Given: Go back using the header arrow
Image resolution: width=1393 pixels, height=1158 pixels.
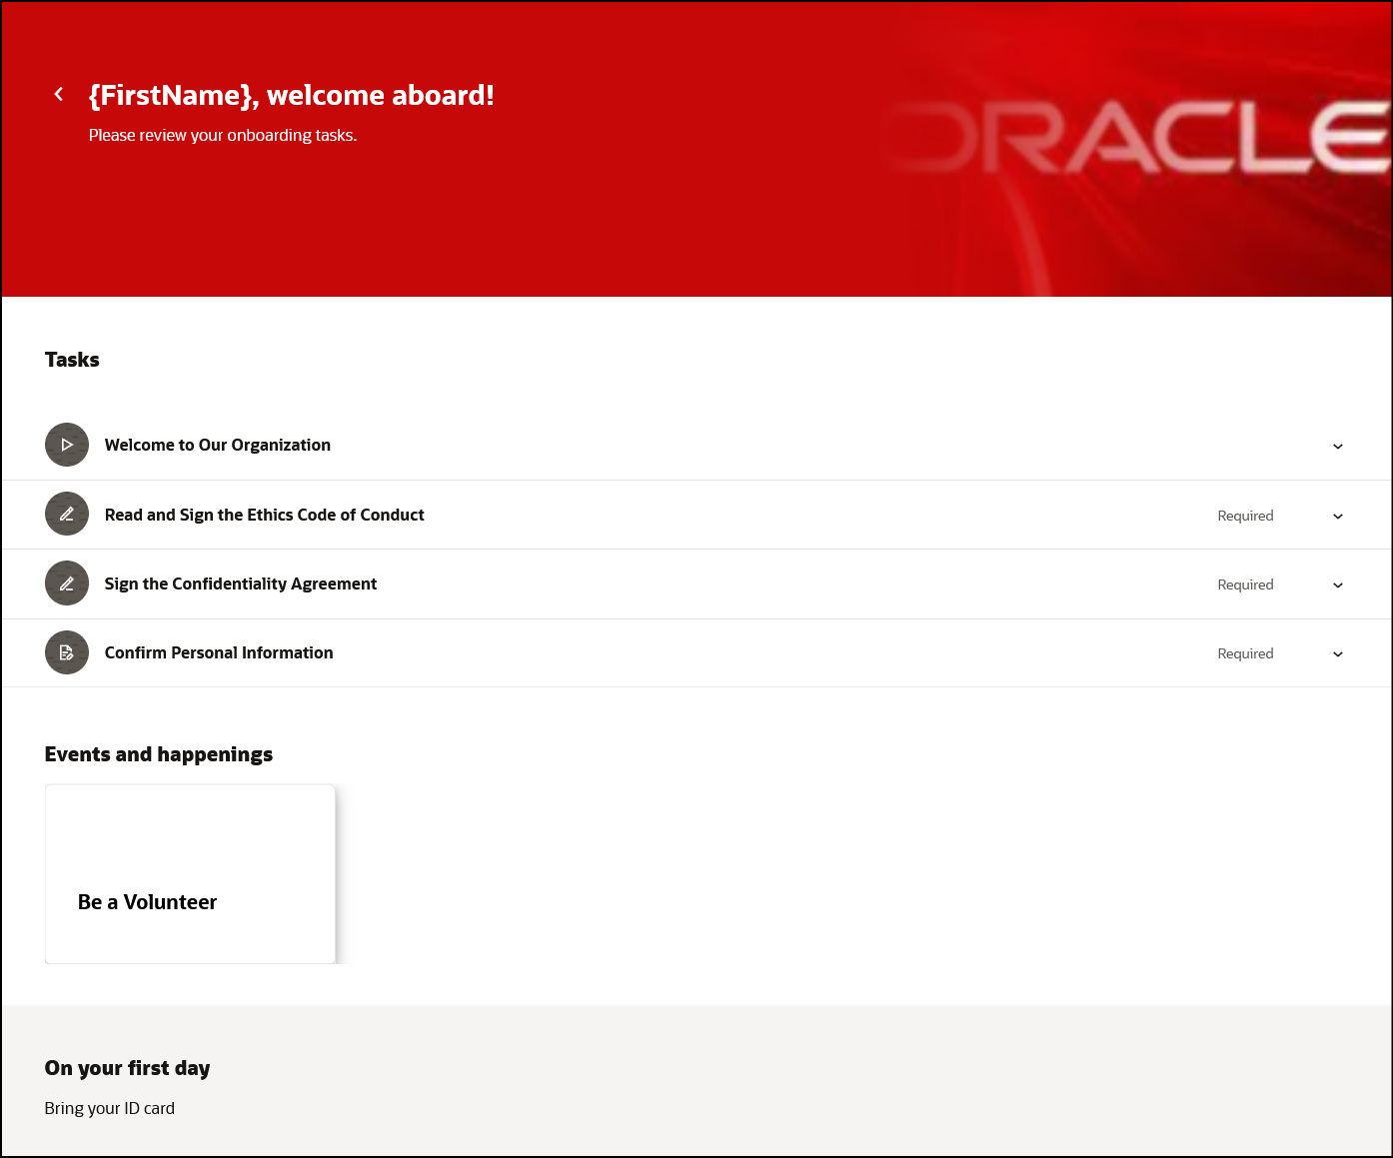Looking at the screenshot, I should pyautogui.click(x=59, y=94).
